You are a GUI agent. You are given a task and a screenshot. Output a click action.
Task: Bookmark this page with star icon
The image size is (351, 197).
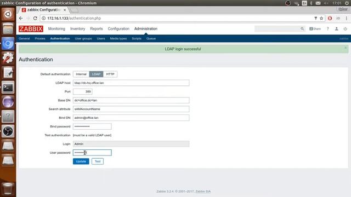tap(321, 18)
